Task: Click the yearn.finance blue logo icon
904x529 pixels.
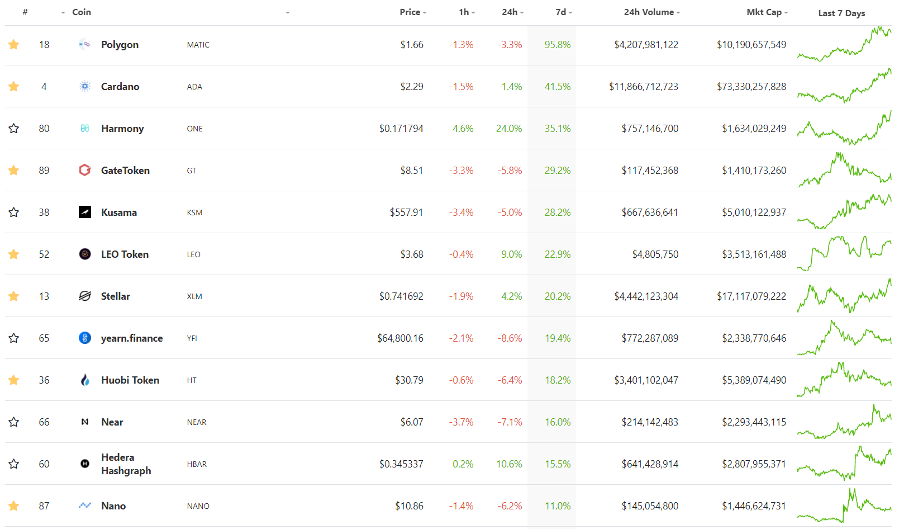Action: point(85,338)
